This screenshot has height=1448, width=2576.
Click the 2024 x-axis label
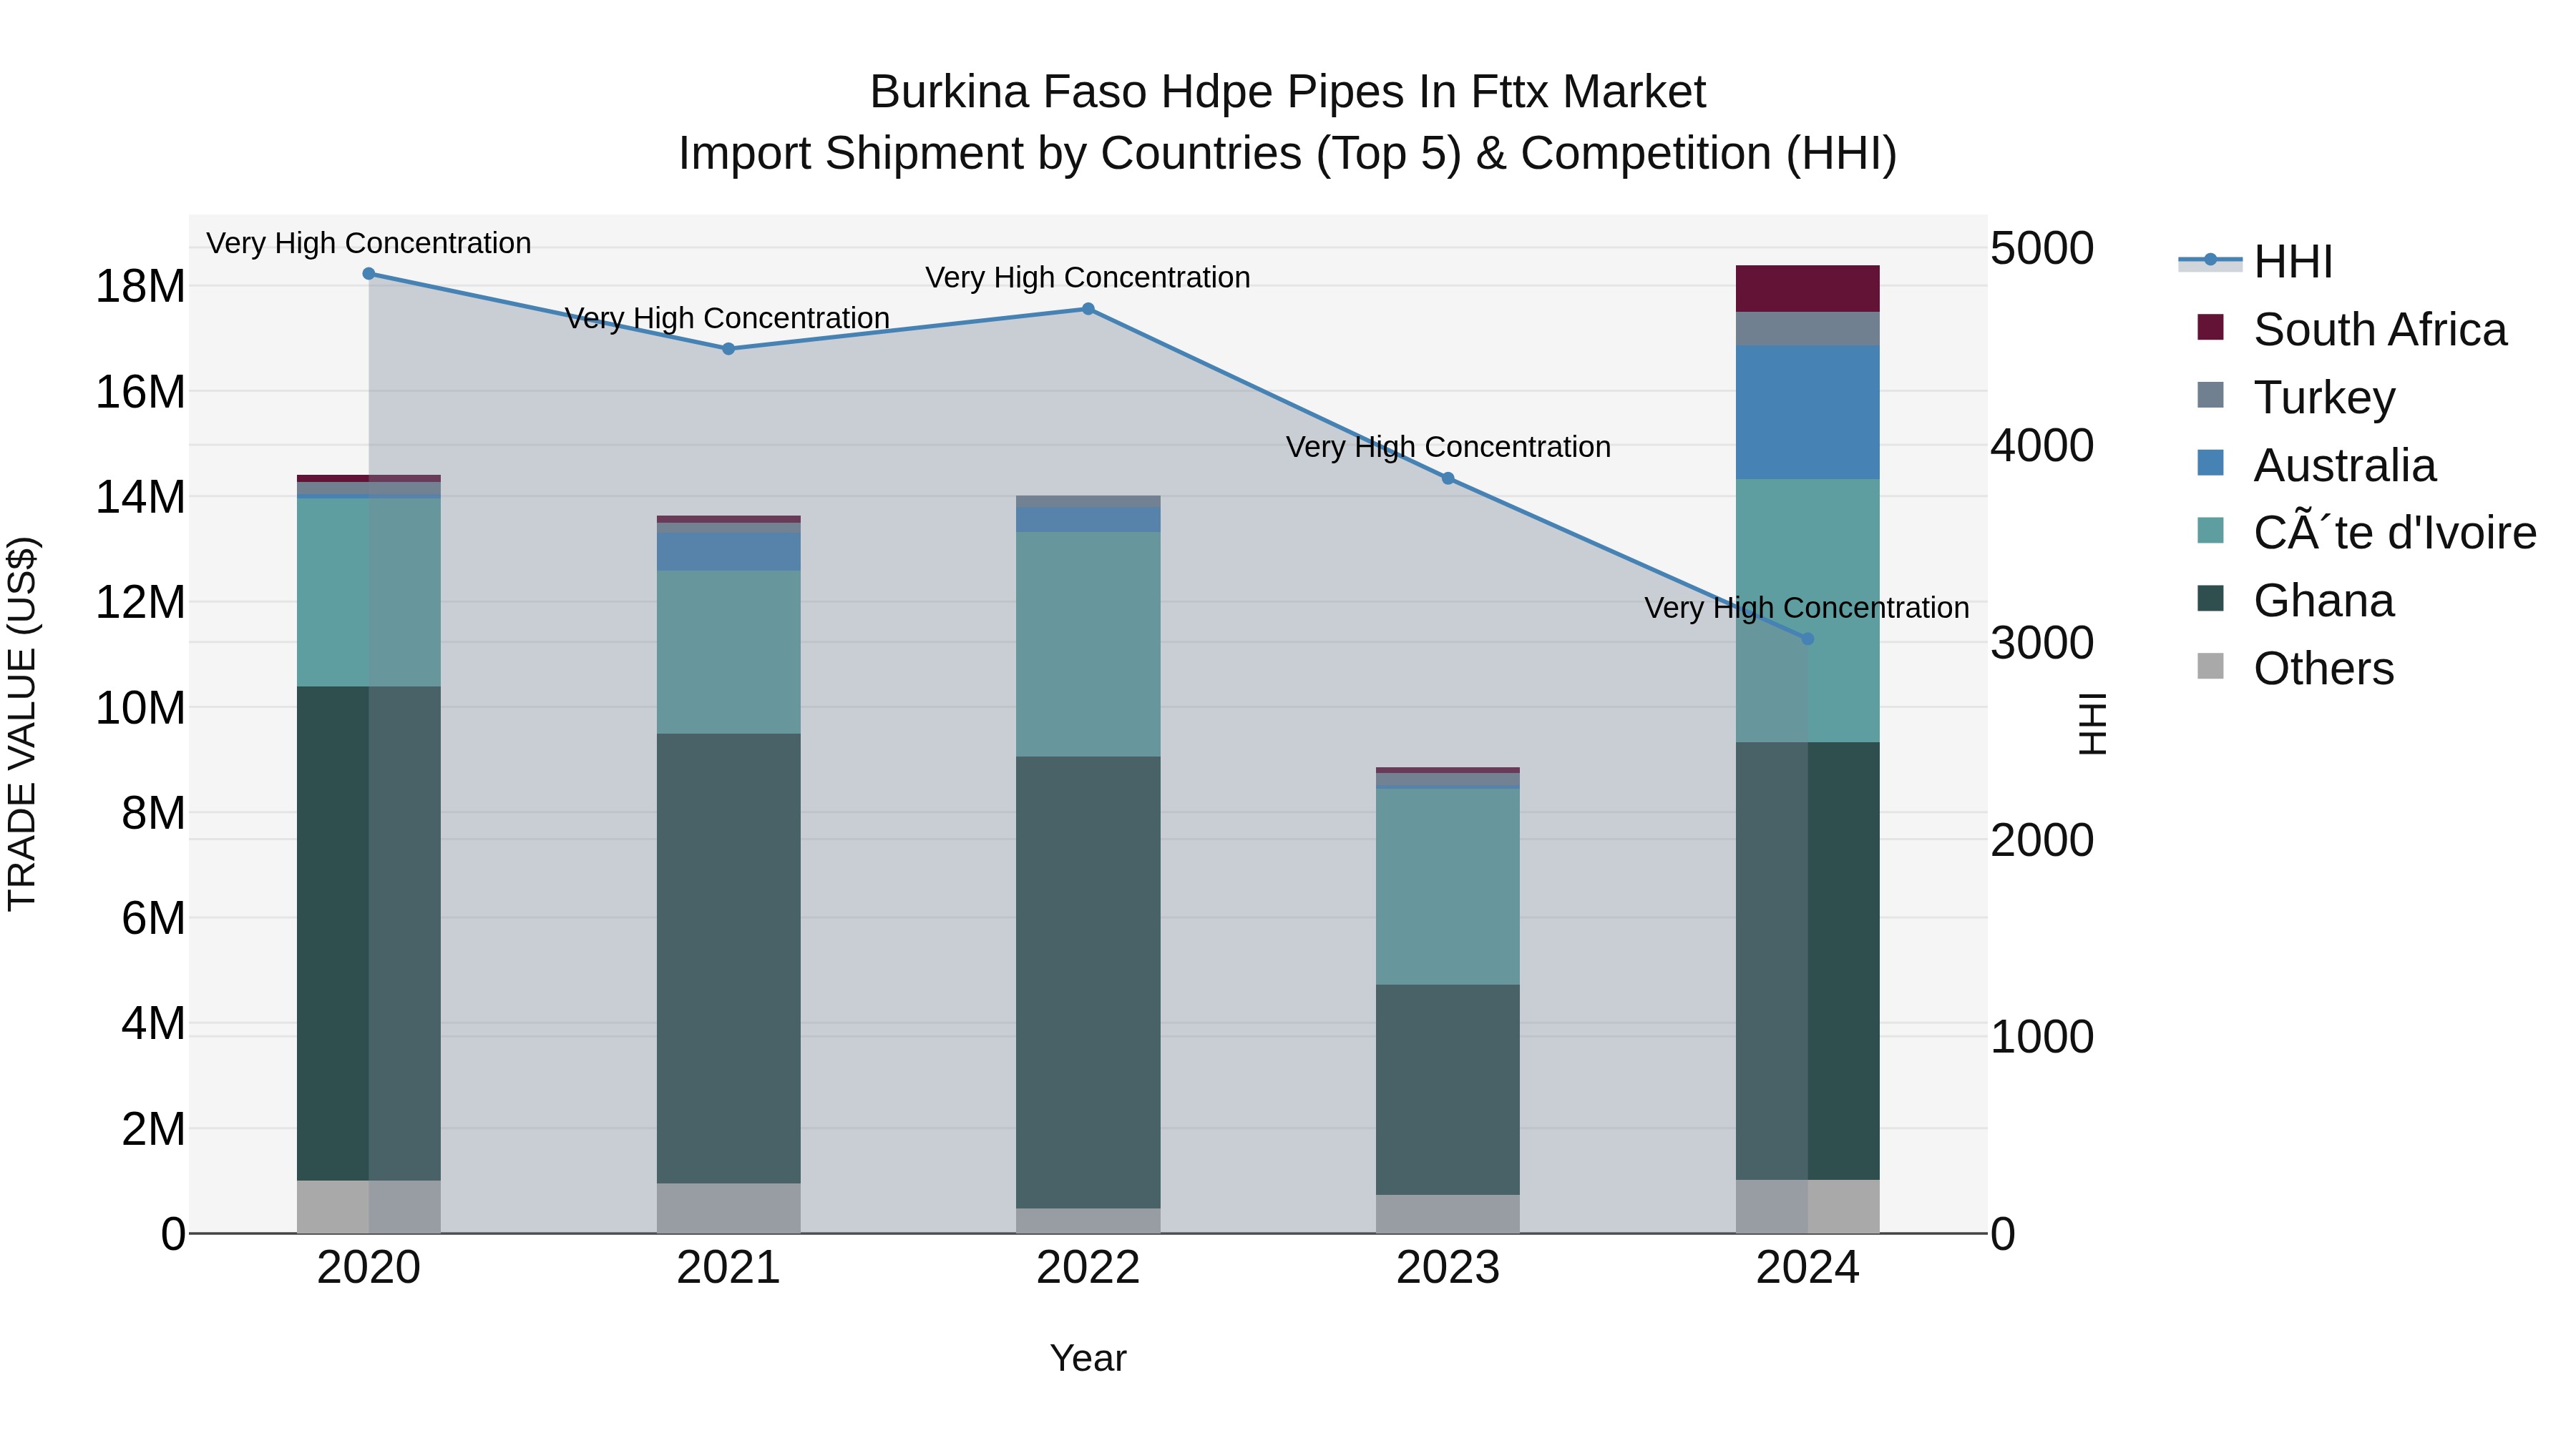[x=1807, y=1268]
